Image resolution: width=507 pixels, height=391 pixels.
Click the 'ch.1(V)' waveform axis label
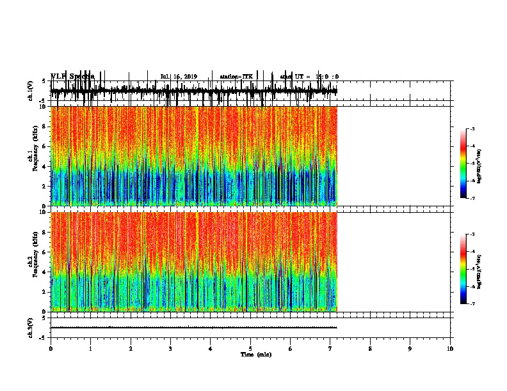[30, 91]
